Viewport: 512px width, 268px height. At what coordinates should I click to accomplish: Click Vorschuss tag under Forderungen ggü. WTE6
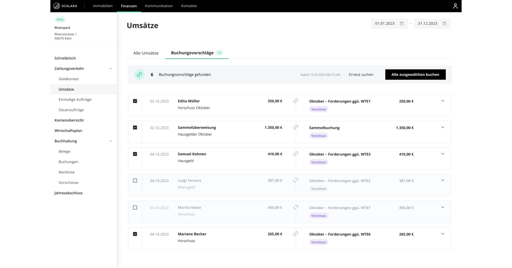[319, 242]
